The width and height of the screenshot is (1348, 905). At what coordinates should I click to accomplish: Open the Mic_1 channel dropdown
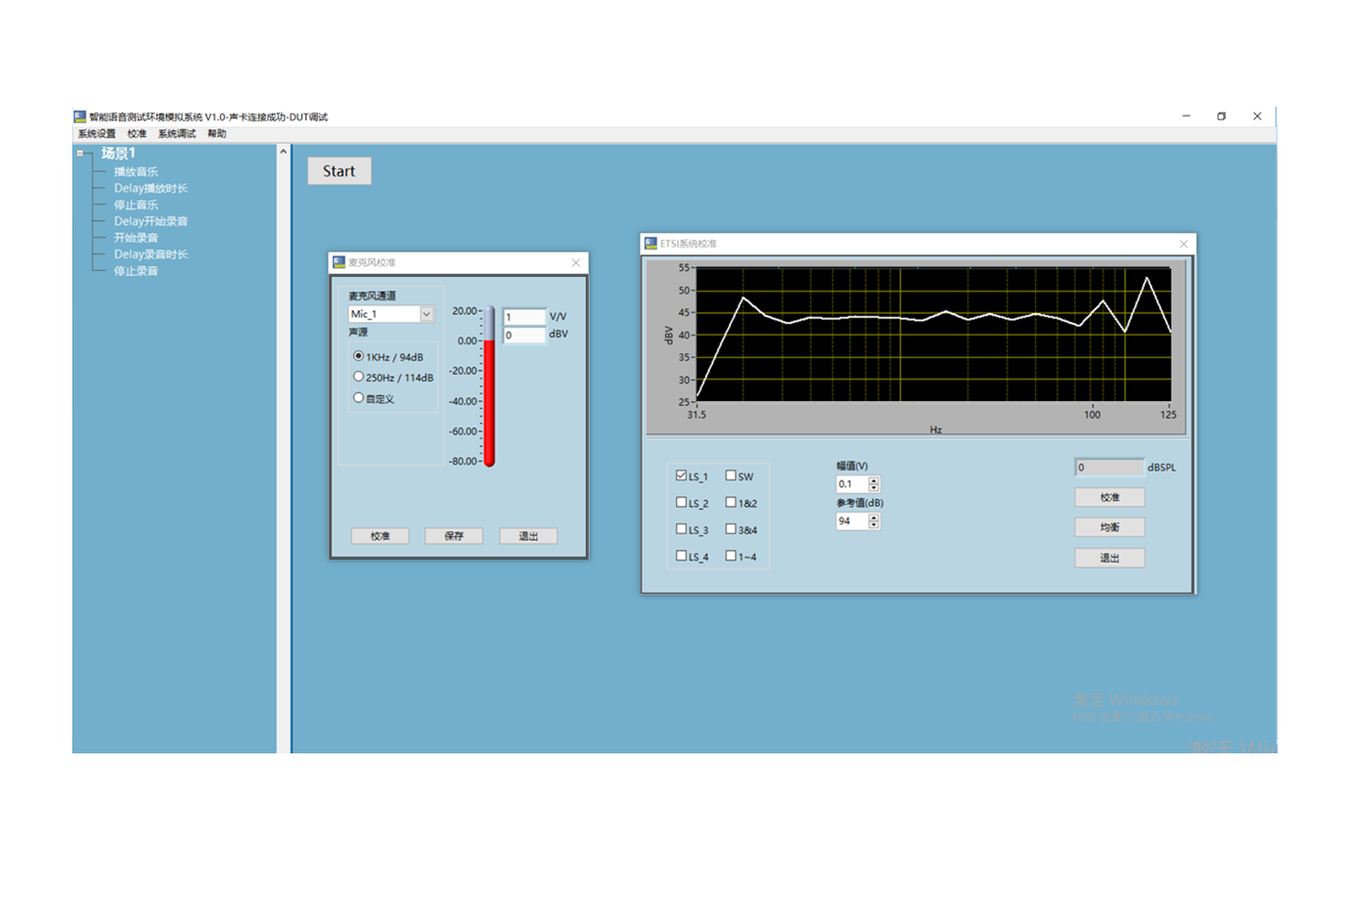427,314
